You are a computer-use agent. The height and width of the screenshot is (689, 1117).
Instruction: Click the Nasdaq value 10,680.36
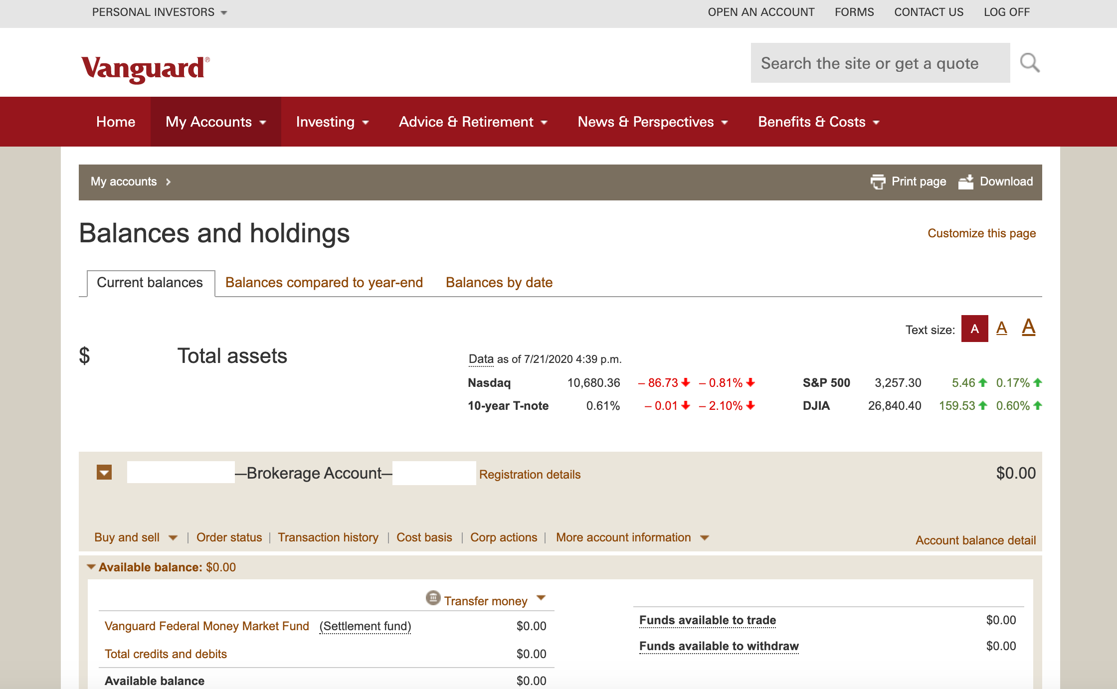click(x=593, y=383)
